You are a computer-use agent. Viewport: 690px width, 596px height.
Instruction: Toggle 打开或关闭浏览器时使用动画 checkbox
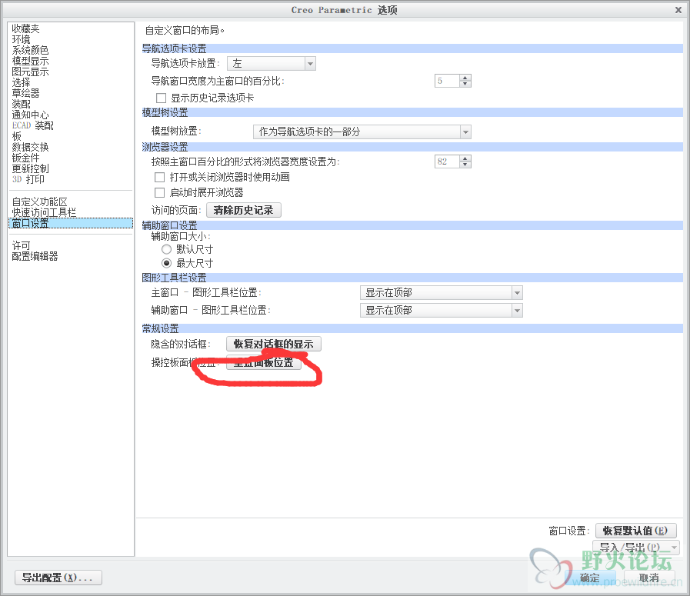coord(159,177)
